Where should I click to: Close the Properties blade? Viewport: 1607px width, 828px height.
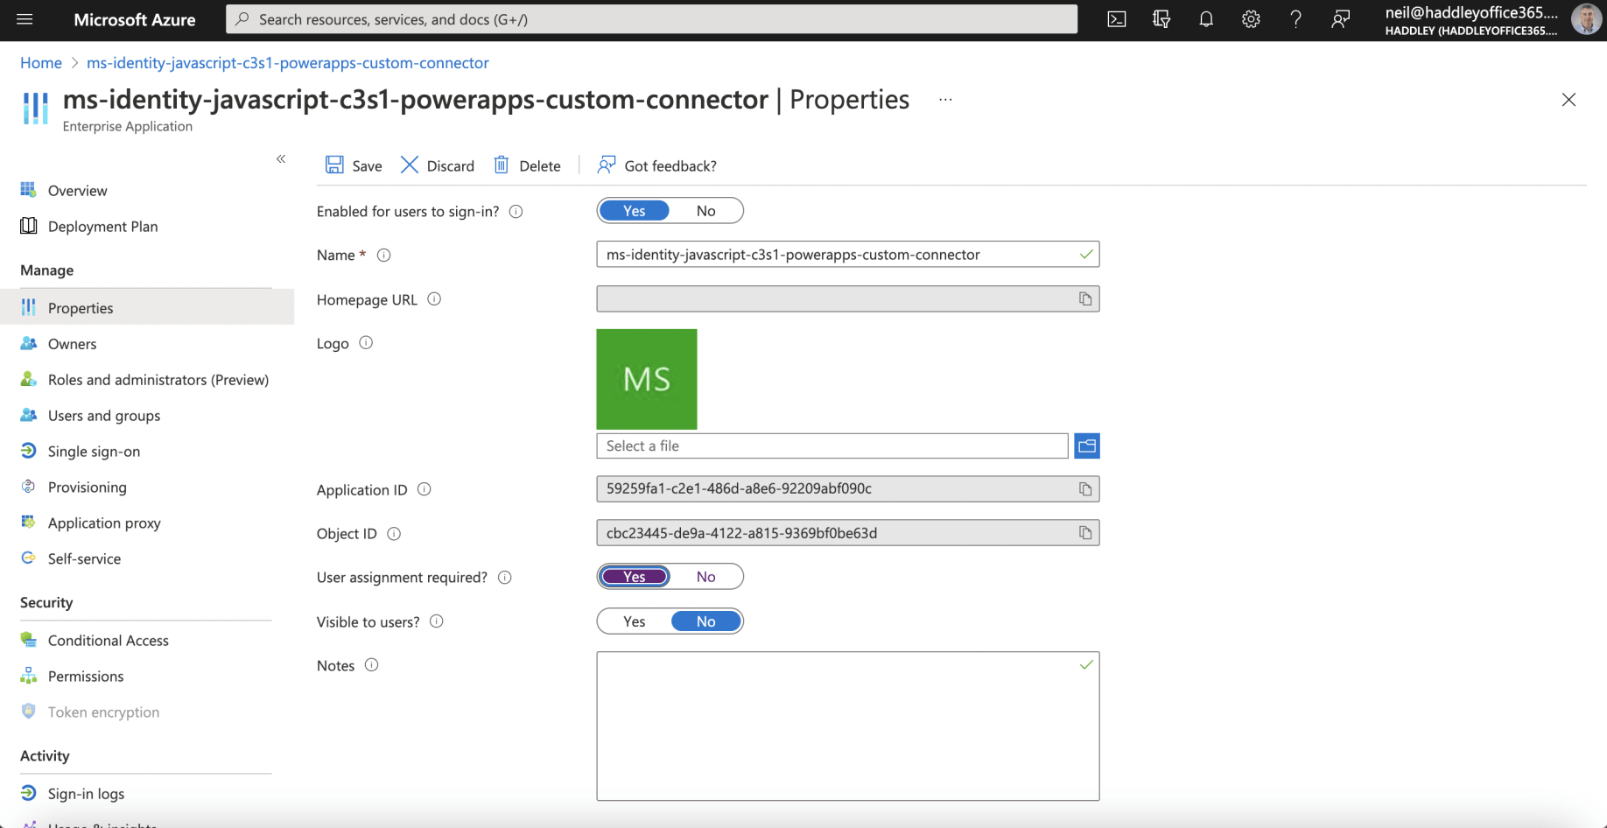pyautogui.click(x=1568, y=100)
